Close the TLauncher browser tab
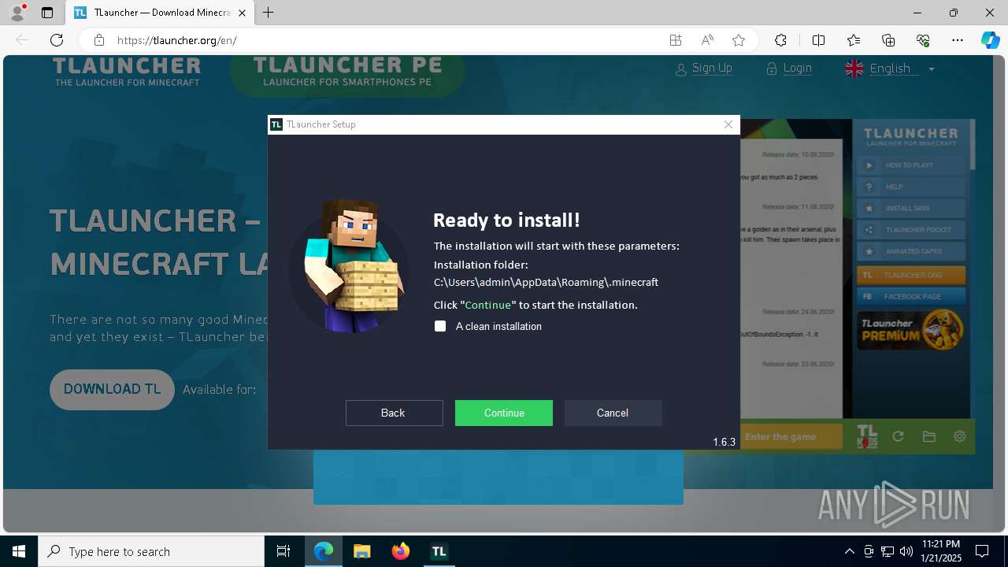Image resolution: width=1008 pixels, height=567 pixels. point(243,13)
